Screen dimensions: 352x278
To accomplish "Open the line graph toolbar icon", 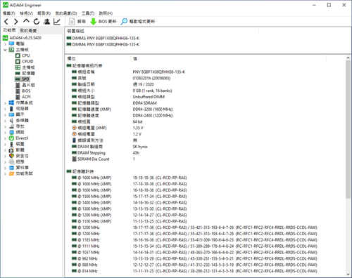I will pos(57,22).
